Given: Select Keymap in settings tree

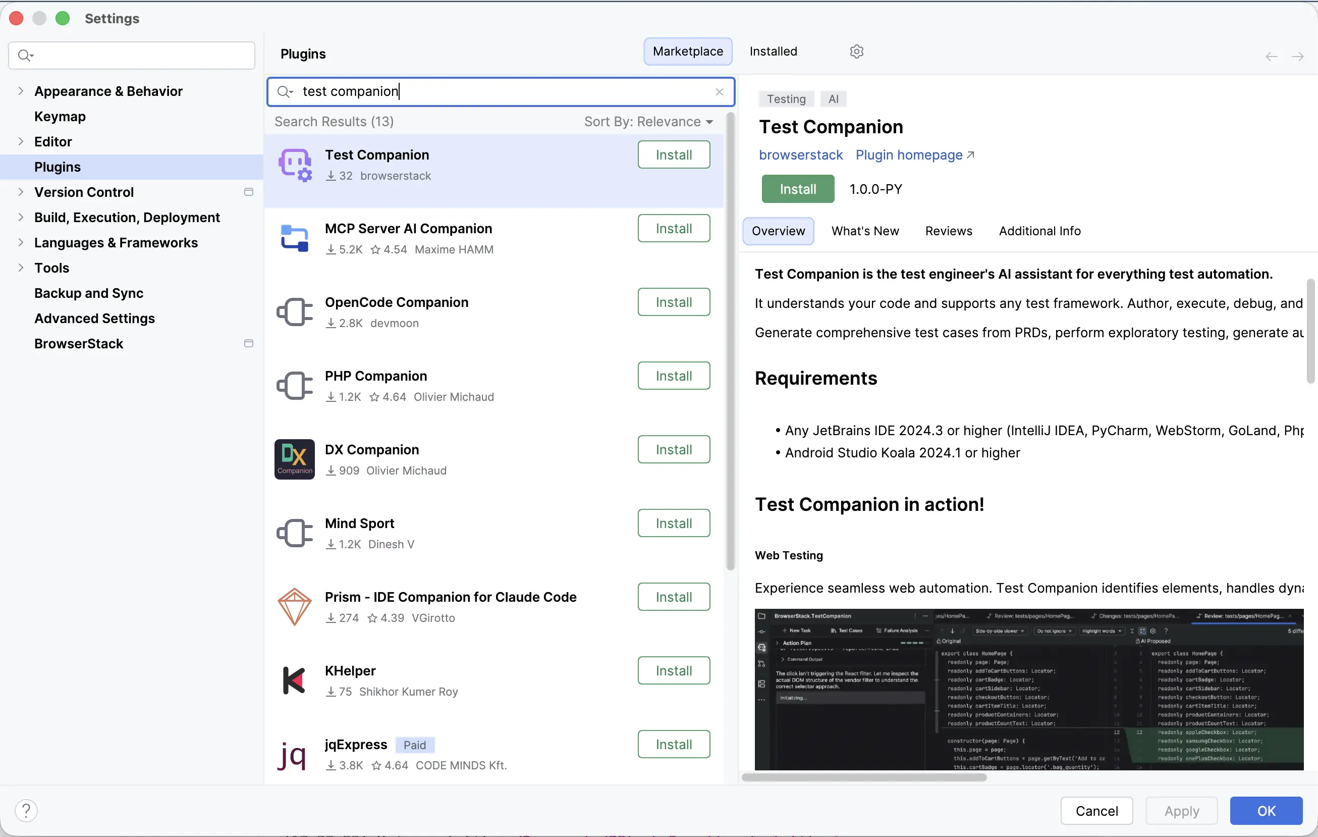Looking at the screenshot, I should [131, 117].
